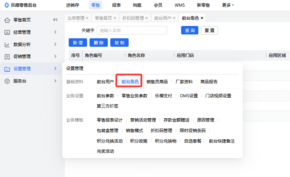Open 存款金额赠送 link
Image resolution: width=290 pixels, height=177 pixels.
click(177, 120)
